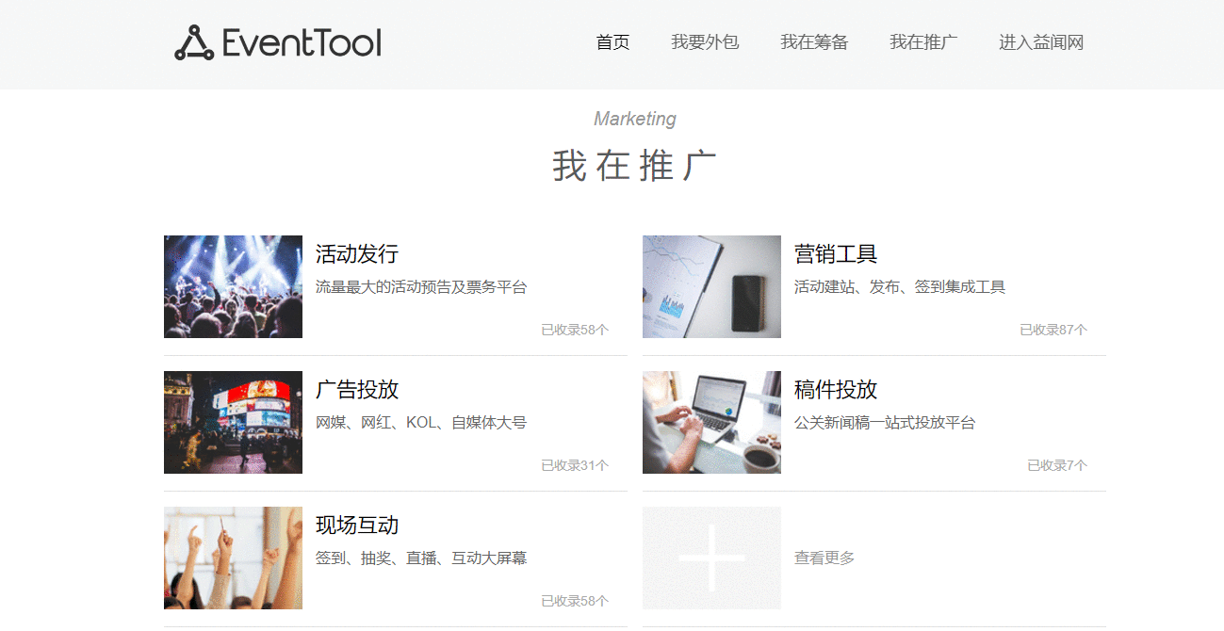Go to 我要外包 in navigation
Image resolution: width=1224 pixels, height=631 pixels.
pyautogui.click(x=705, y=42)
